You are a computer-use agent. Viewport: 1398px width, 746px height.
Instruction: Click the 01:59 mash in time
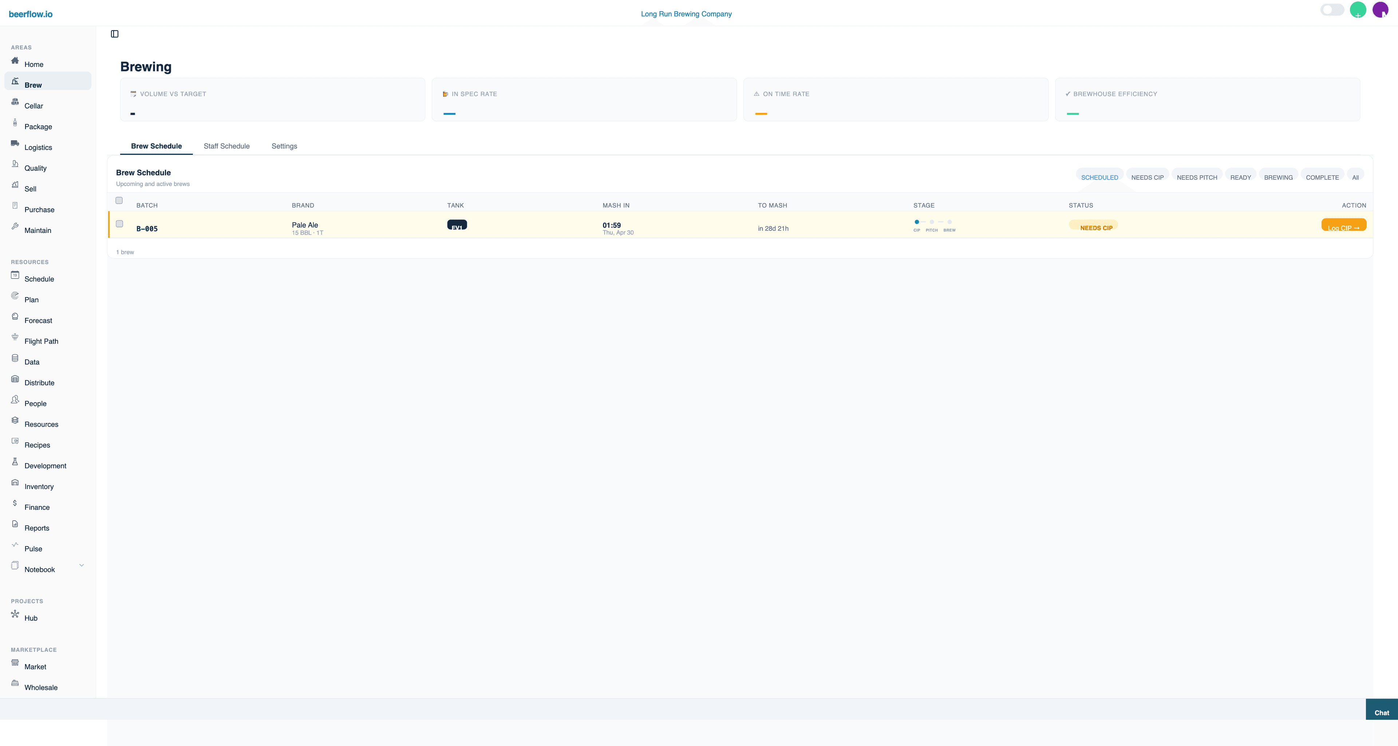(612, 225)
